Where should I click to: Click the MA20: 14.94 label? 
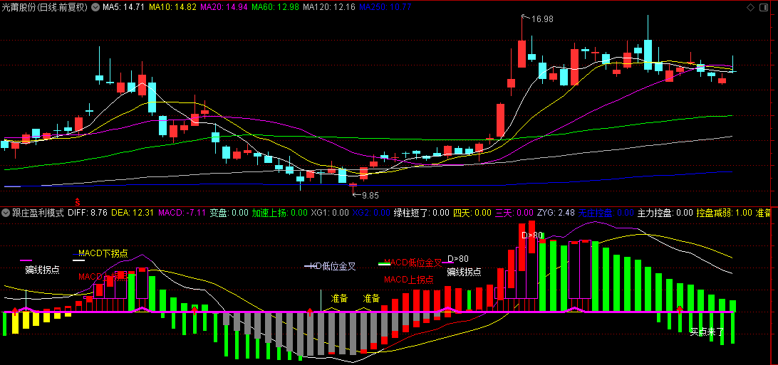[x=224, y=7]
